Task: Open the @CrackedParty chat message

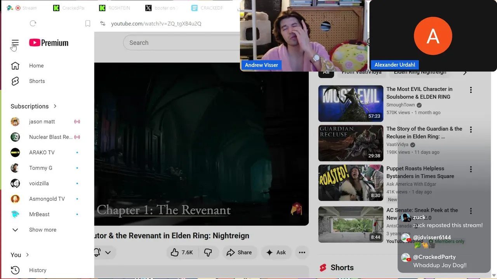Action: coord(440,261)
